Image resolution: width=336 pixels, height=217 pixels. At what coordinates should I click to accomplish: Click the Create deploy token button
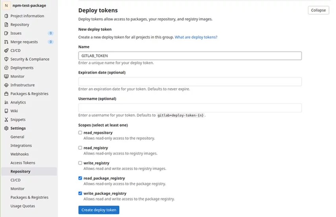(99, 210)
